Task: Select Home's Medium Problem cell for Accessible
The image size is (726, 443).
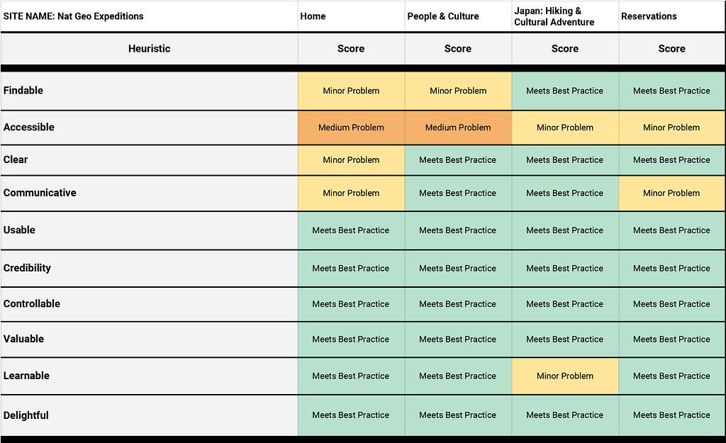Action: 351,128
